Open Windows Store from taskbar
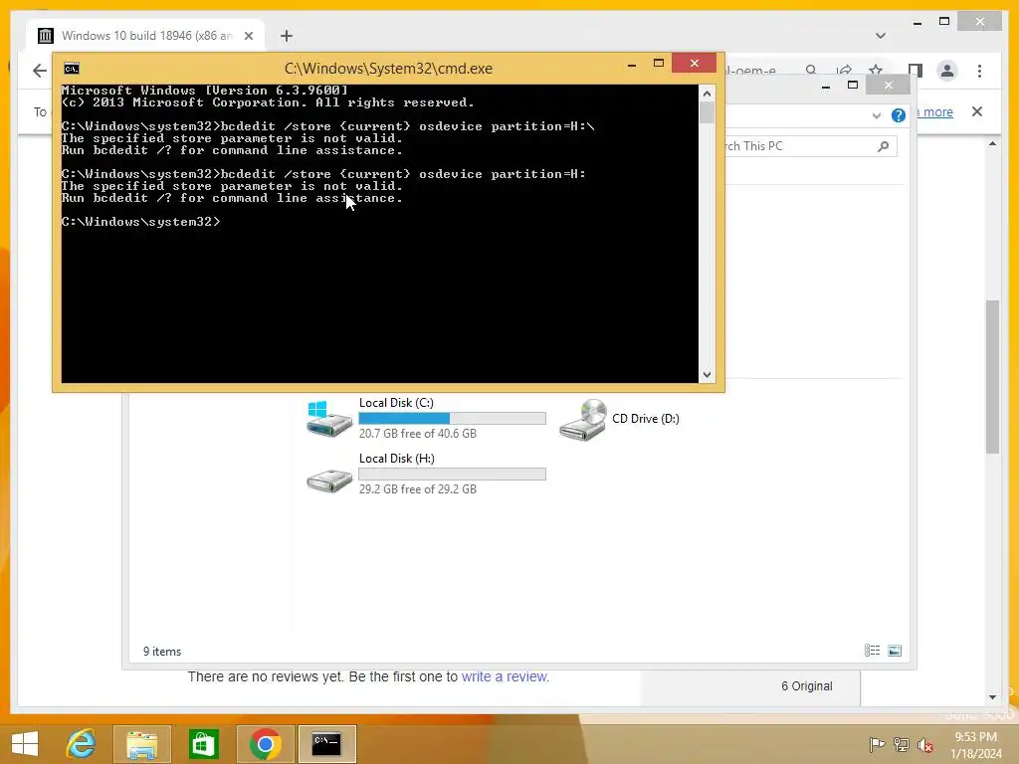Viewport: 1019px width, 764px height. tap(203, 744)
